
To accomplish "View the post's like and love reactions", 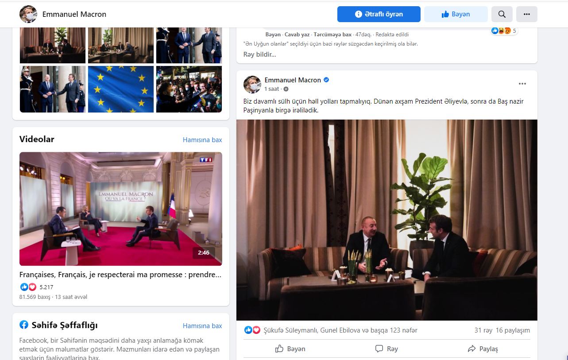I will tap(252, 330).
